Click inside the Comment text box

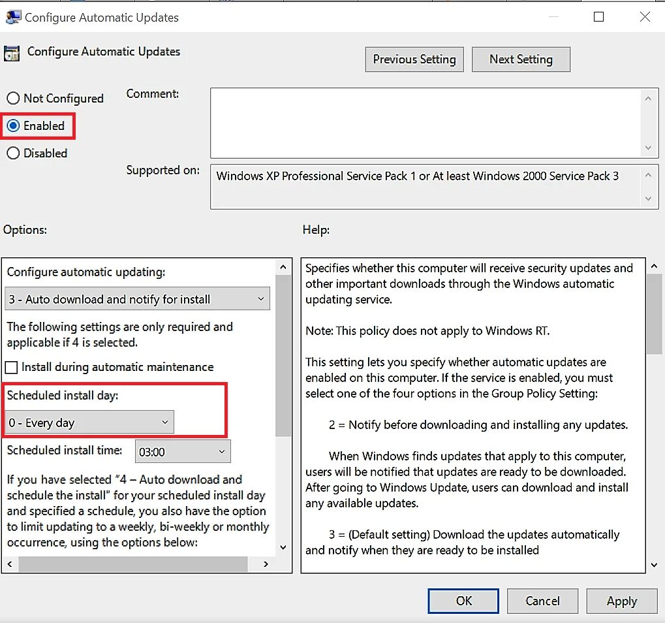[426, 123]
